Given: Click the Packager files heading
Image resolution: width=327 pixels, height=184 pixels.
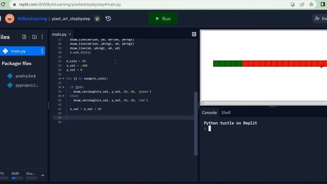Looking at the screenshot, I should 16,63.
